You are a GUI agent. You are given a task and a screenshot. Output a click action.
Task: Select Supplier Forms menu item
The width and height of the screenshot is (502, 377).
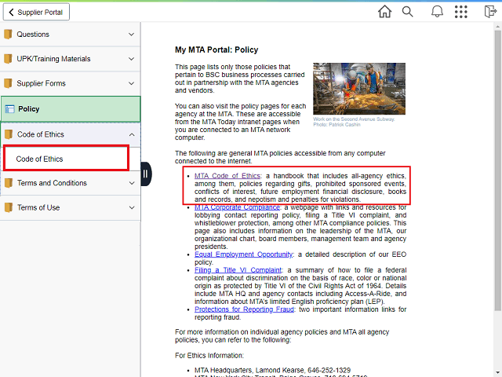tap(70, 83)
